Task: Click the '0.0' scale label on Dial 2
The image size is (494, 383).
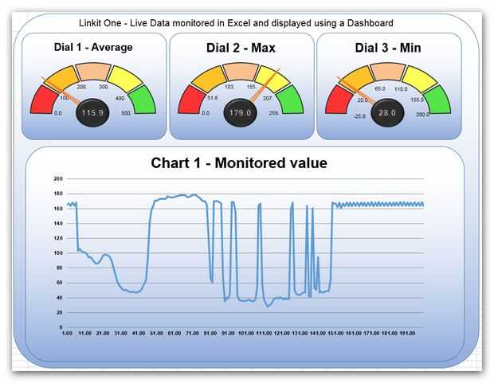Action: (206, 113)
